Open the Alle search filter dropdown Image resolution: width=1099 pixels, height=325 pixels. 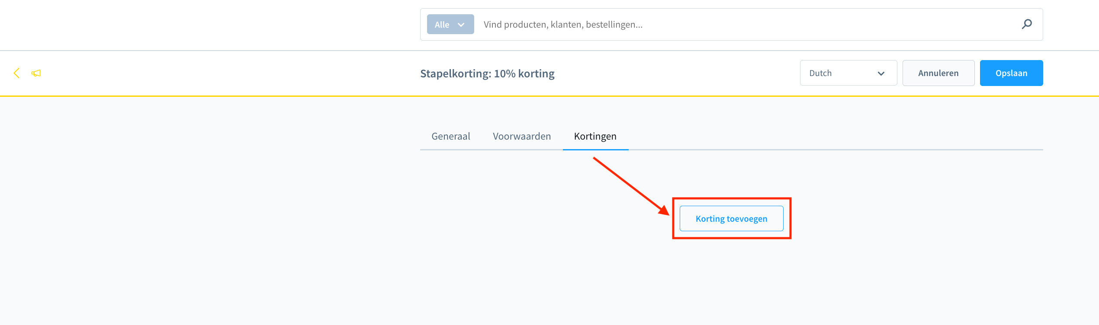click(x=450, y=24)
